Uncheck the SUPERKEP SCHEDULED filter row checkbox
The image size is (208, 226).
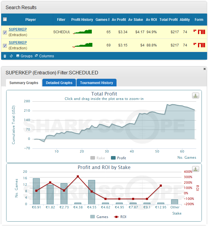click(5, 32)
